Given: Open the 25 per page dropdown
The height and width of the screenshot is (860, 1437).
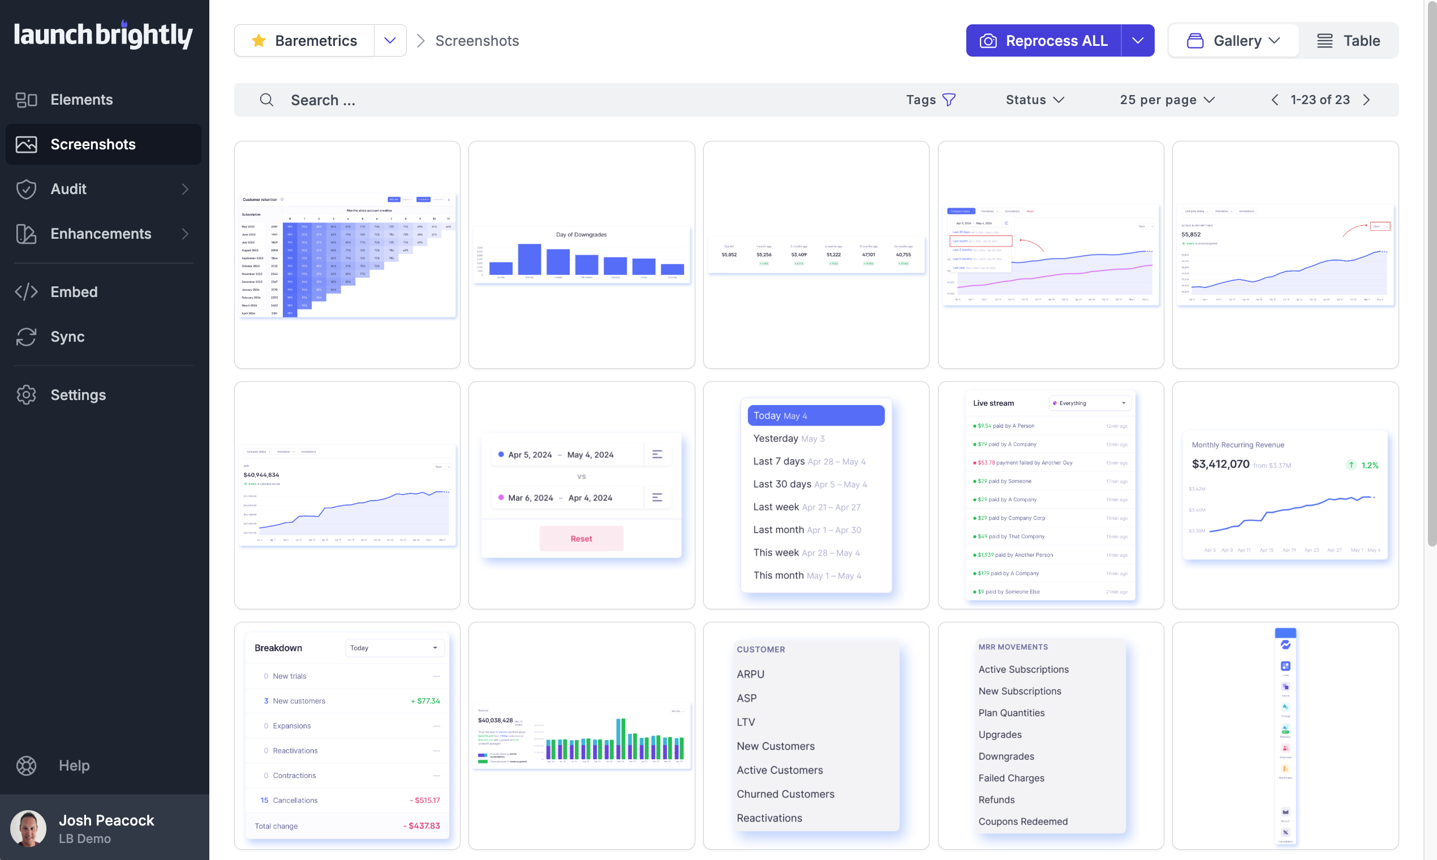Looking at the screenshot, I should tap(1167, 100).
